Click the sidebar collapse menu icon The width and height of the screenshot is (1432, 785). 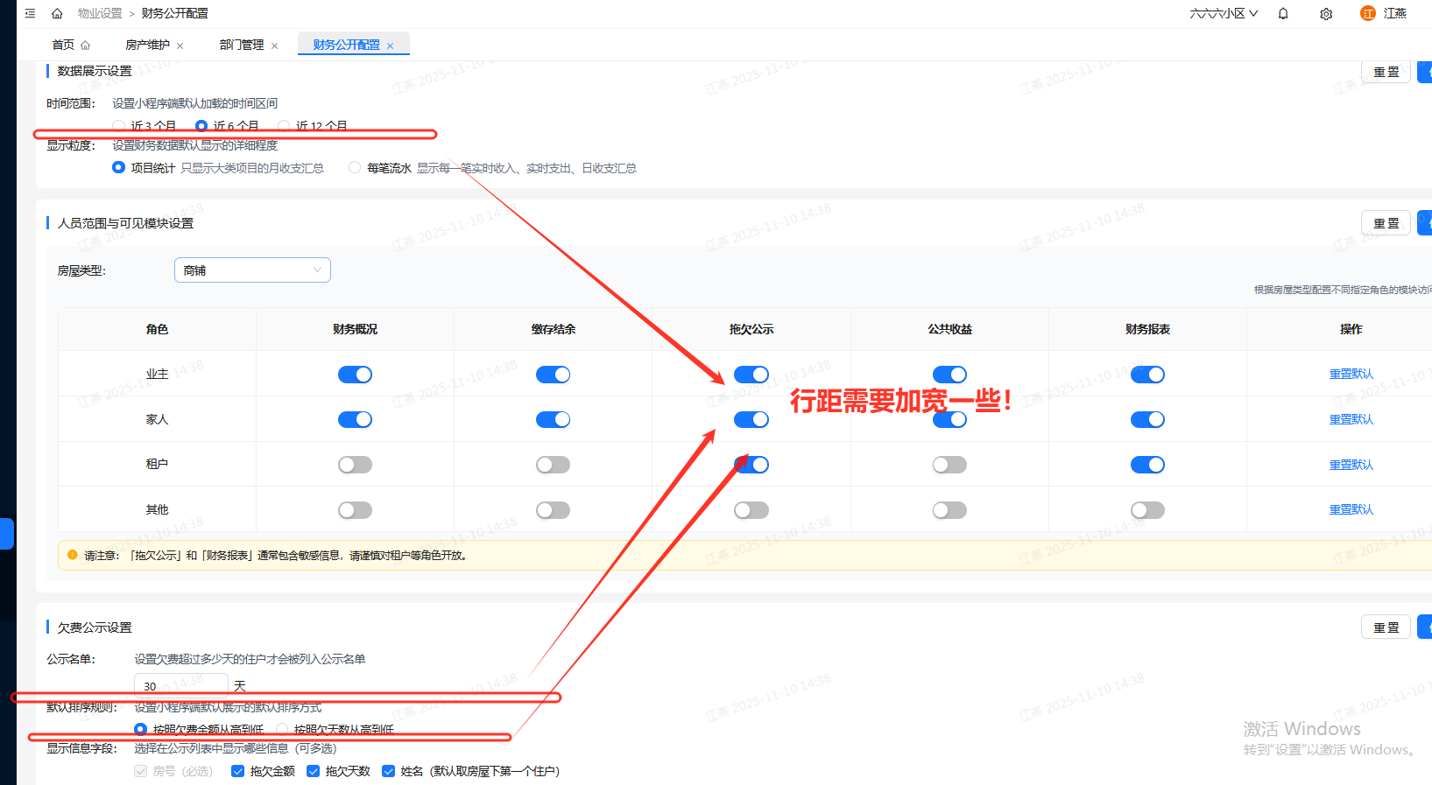[30, 13]
